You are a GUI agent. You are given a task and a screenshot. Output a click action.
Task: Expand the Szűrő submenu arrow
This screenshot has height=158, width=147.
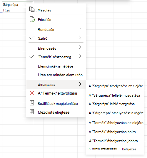[80, 38]
